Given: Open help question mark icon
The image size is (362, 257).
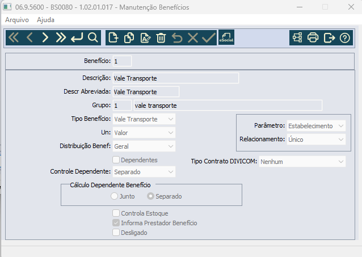Looking at the screenshot, I should (344, 37).
